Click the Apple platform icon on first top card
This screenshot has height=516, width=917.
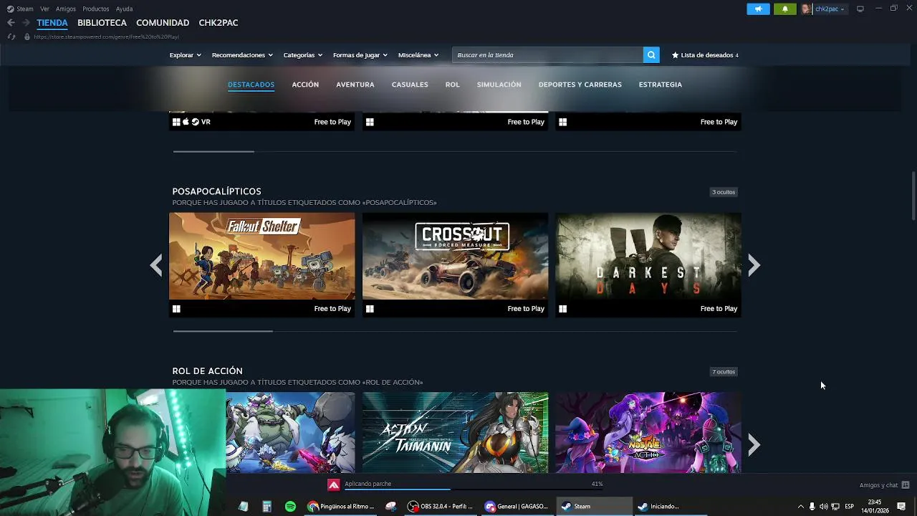[x=186, y=122]
